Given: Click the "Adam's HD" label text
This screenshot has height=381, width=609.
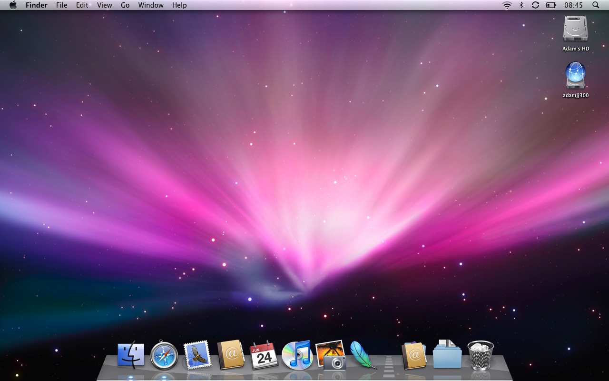Looking at the screenshot, I should coord(576,49).
